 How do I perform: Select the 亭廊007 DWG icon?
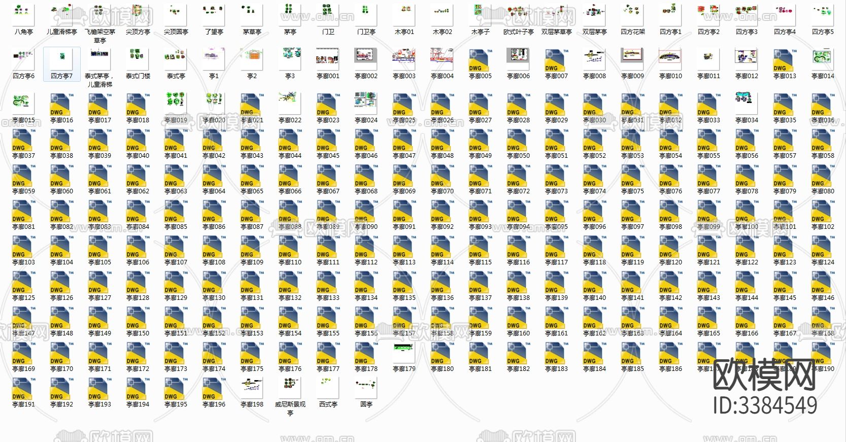(x=556, y=60)
